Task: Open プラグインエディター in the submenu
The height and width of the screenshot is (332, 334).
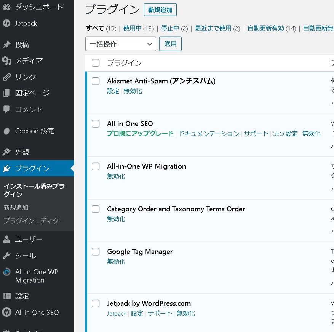Action: point(34,221)
